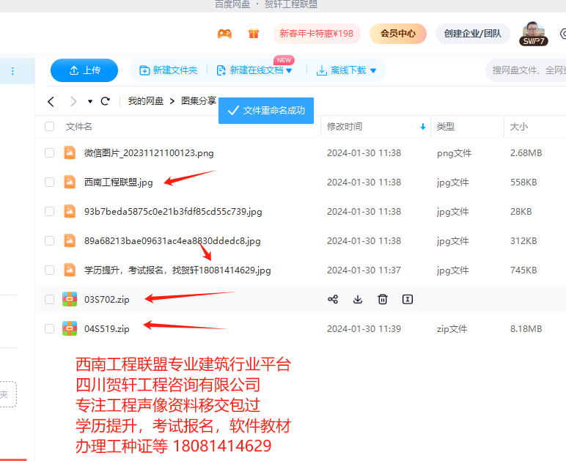
Task: Click the 图集分享 breadcrumb
Action: pos(198,101)
